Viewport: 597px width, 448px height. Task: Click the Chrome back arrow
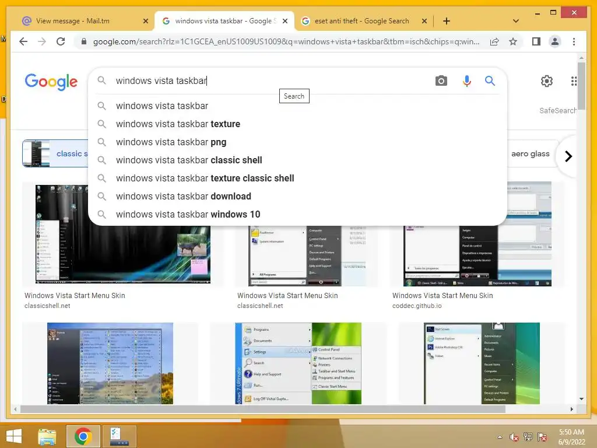(x=23, y=41)
